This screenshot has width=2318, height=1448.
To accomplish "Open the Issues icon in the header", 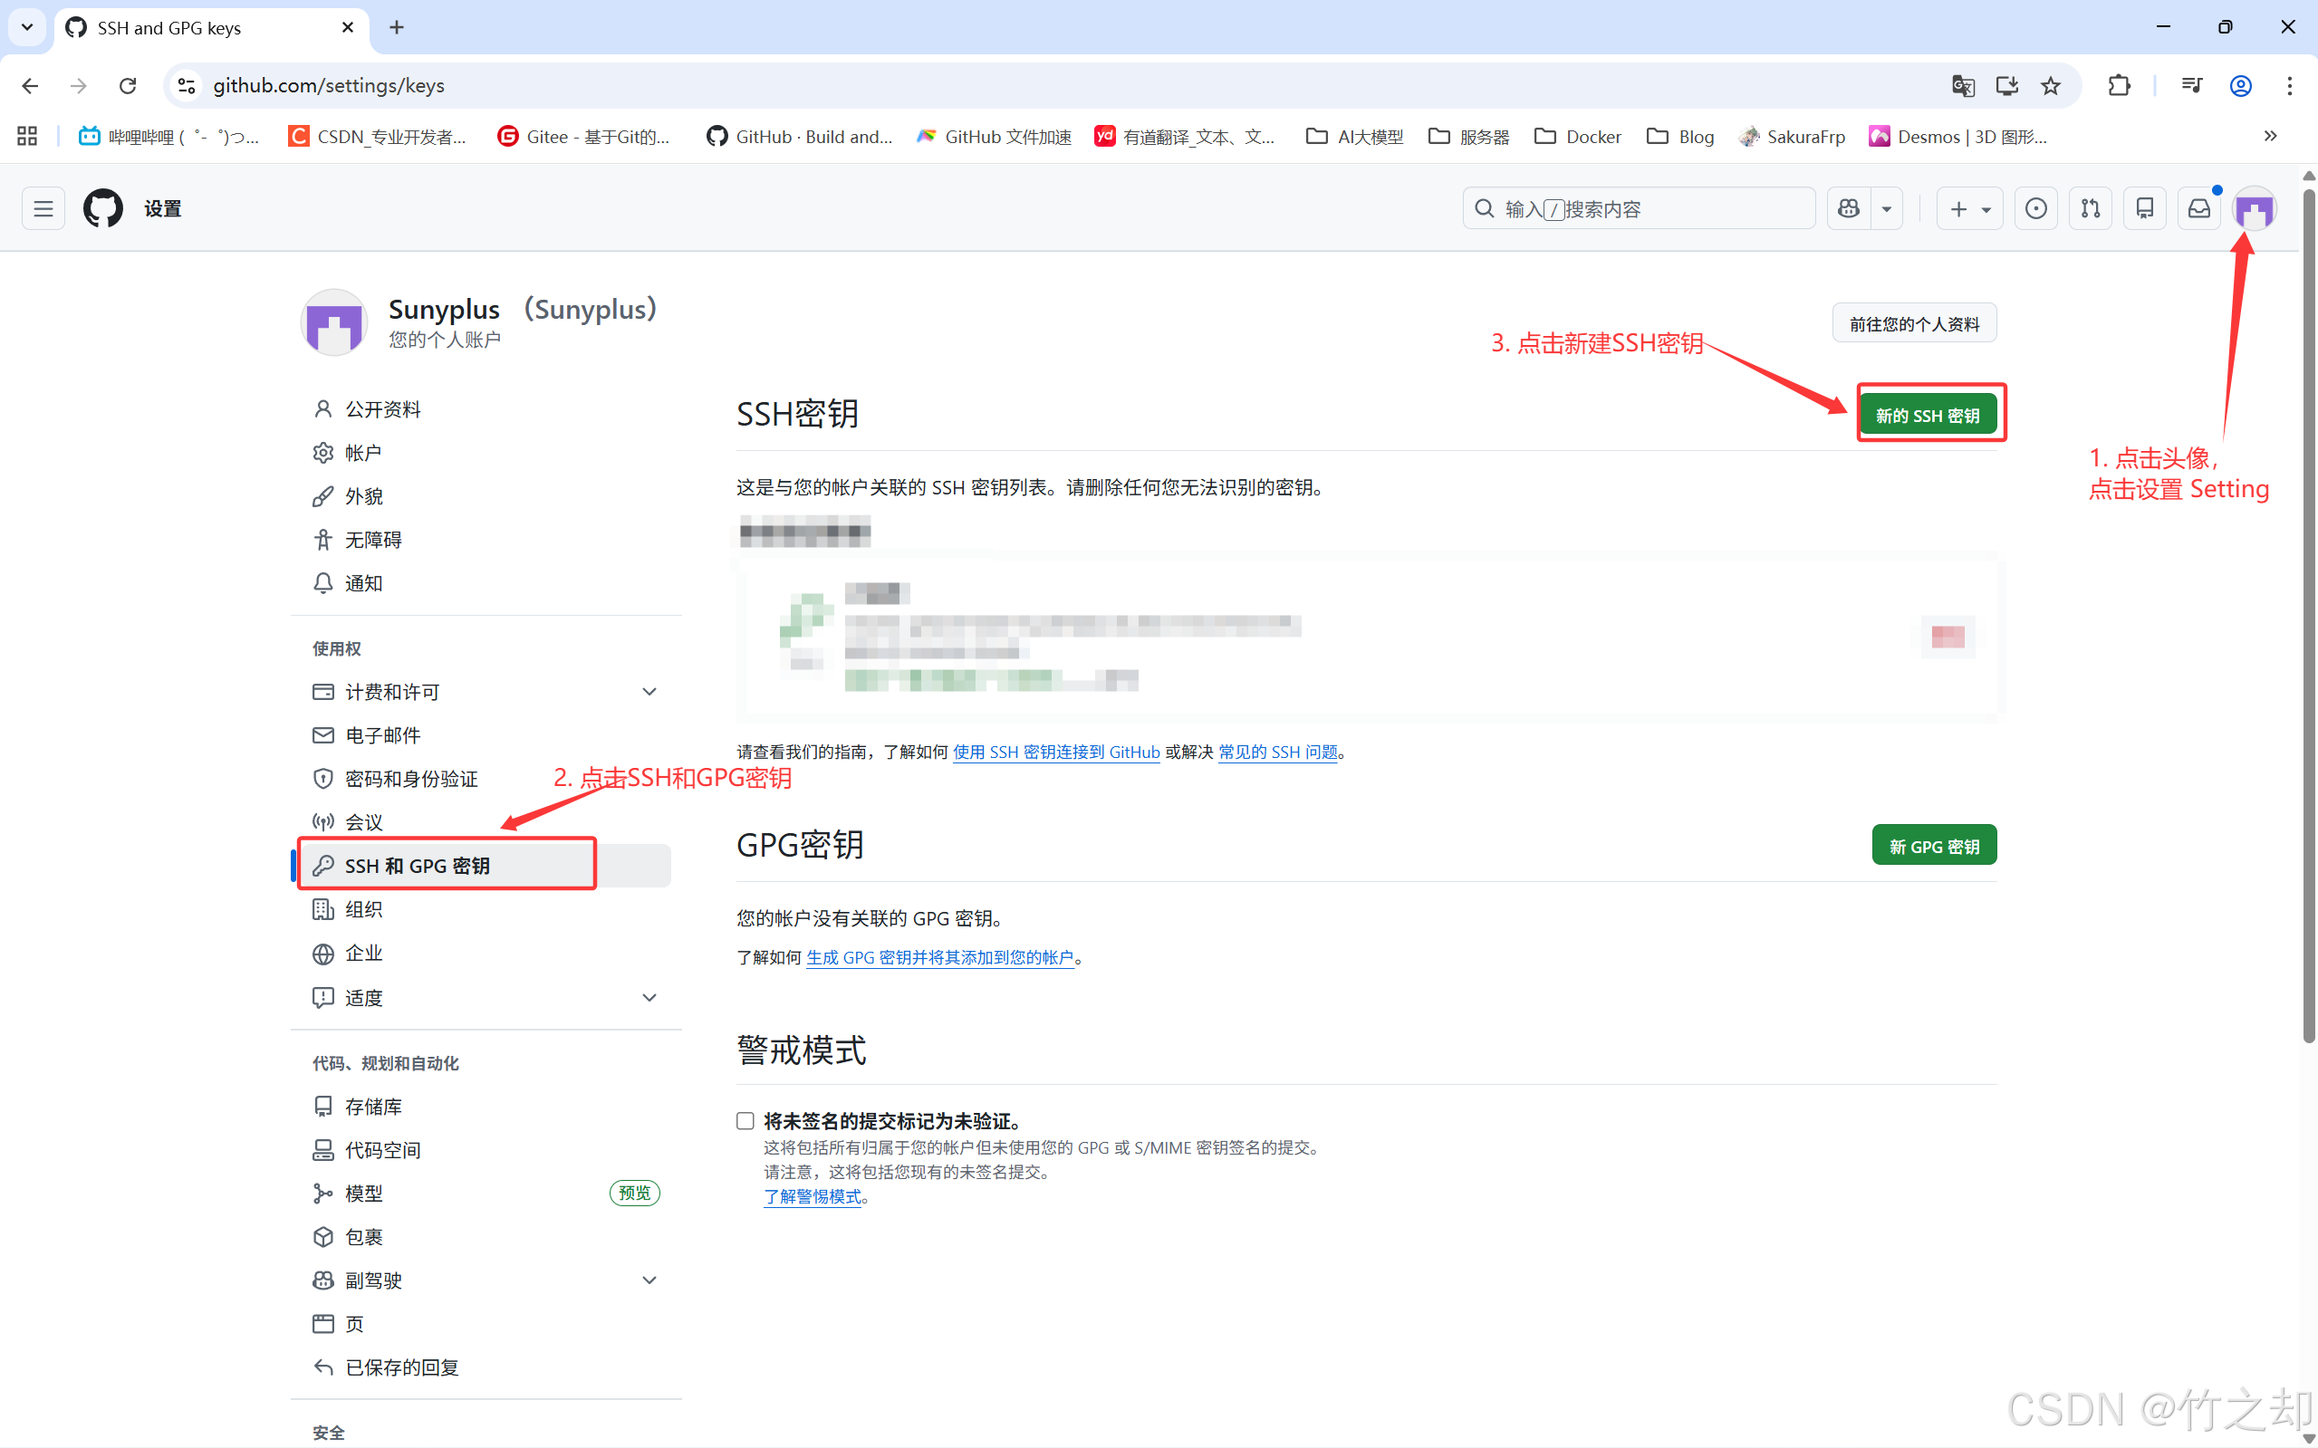I will pyautogui.click(x=2035, y=207).
